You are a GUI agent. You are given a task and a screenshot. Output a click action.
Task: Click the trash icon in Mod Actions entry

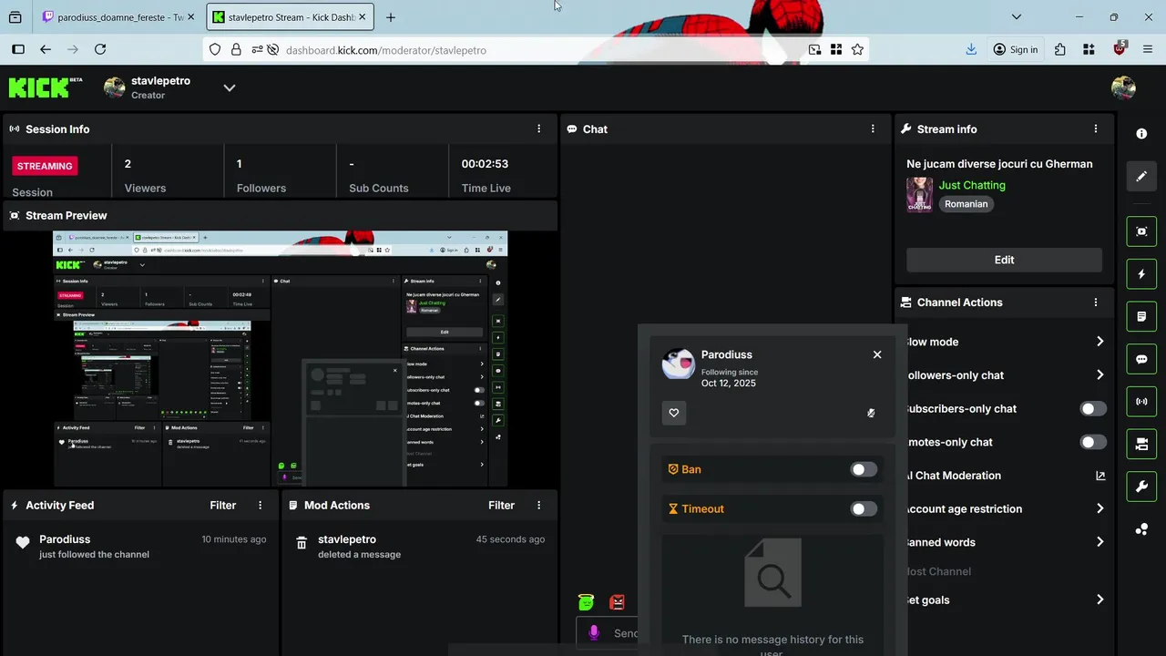pos(302,543)
